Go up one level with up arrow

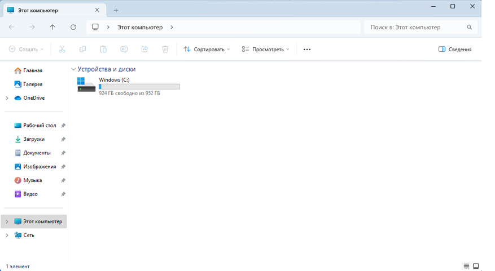click(52, 27)
